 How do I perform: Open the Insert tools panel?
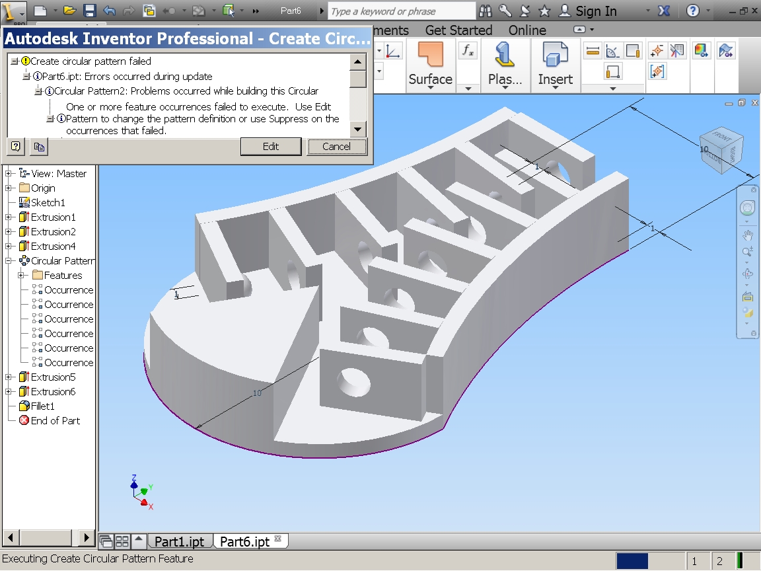pyautogui.click(x=555, y=65)
